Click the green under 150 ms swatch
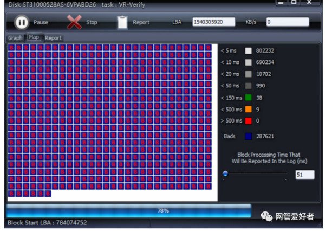 pyautogui.click(x=248, y=98)
